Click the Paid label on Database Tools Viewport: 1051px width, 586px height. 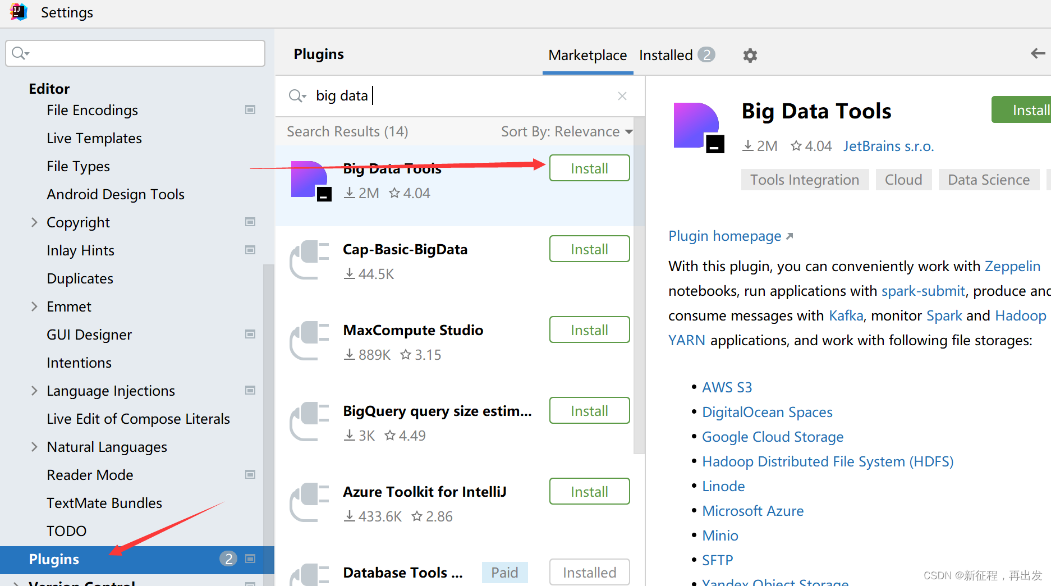pos(504,573)
